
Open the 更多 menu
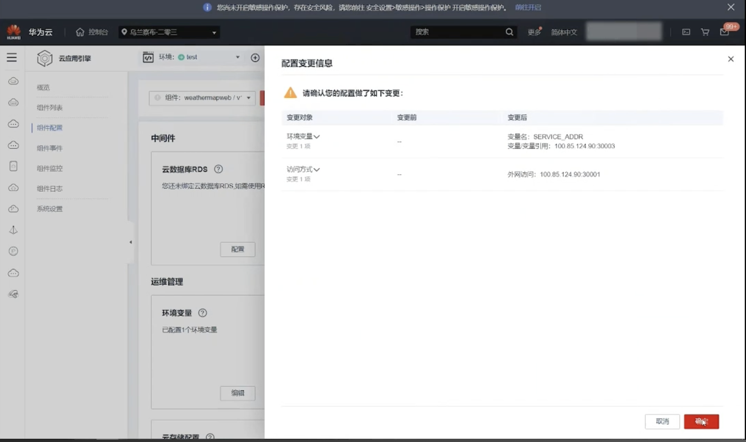click(x=534, y=32)
